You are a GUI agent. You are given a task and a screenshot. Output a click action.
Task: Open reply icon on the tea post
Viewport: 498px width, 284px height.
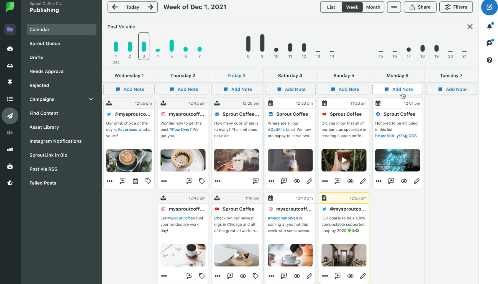(255, 181)
